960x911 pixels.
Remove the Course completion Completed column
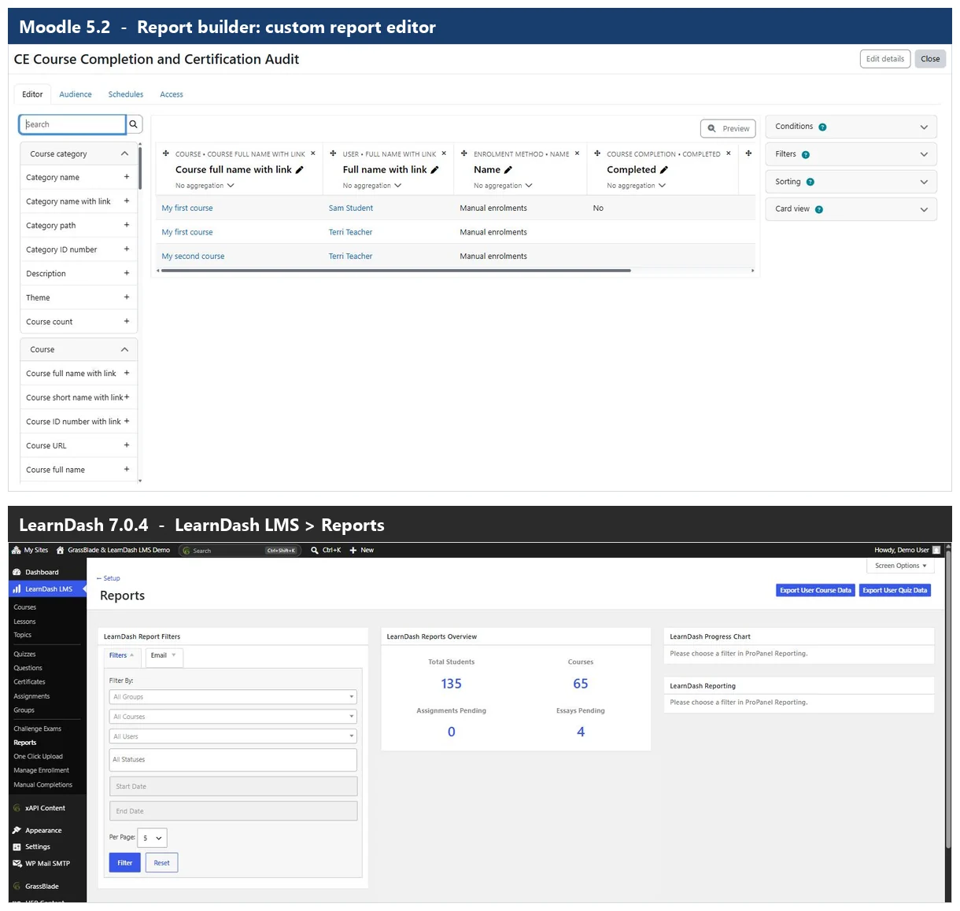729,153
